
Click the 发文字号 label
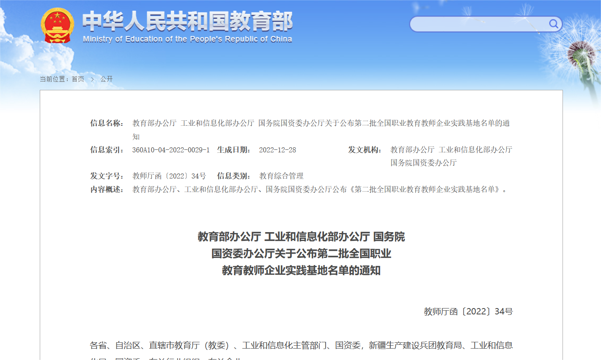(x=107, y=176)
